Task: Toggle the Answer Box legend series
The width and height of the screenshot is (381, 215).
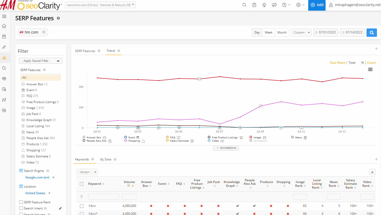Action: point(94,137)
